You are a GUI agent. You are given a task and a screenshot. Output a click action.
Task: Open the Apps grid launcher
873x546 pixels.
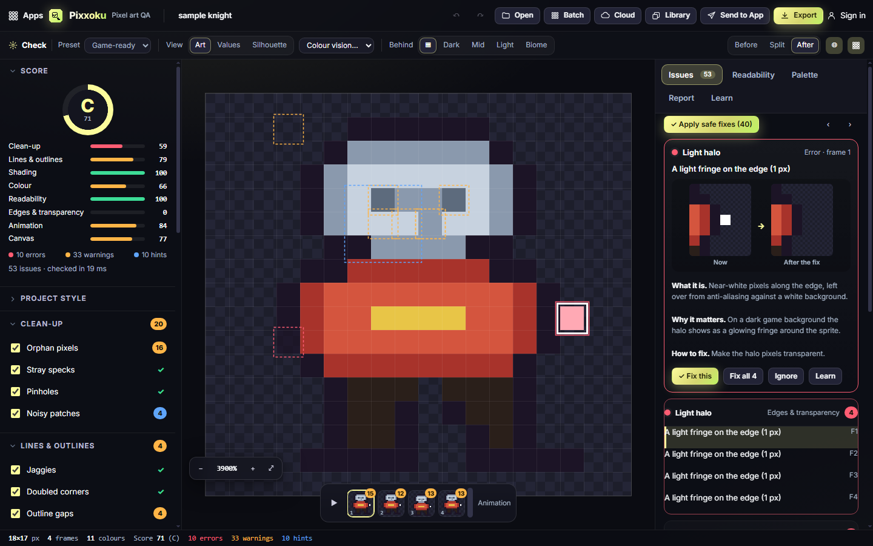tap(25, 16)
